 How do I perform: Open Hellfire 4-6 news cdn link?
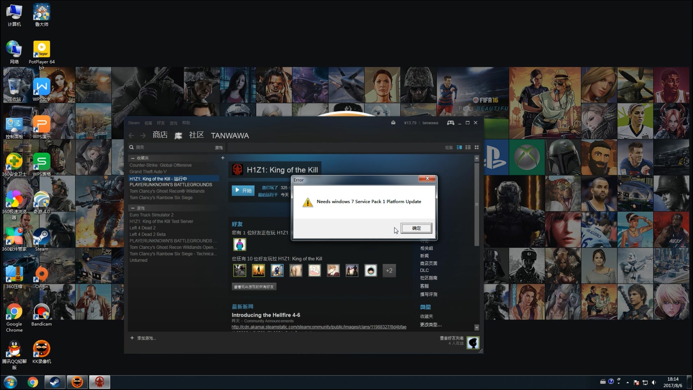click(x=319, y=327)
